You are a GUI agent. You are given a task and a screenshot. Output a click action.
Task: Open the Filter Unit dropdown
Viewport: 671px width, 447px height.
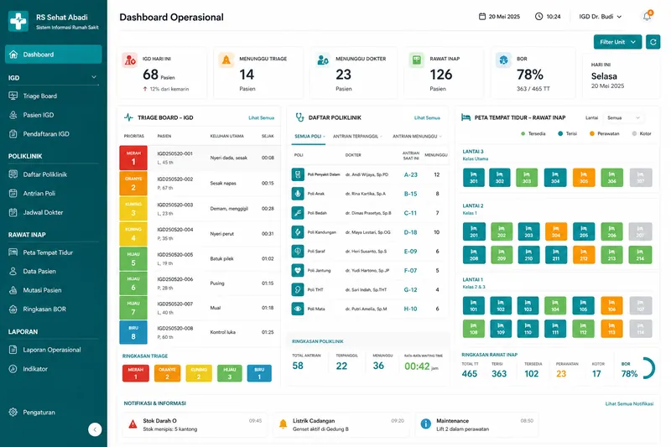[617, 42]
